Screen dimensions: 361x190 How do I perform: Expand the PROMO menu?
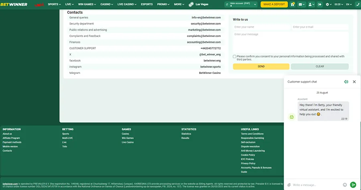click(163, 4)
